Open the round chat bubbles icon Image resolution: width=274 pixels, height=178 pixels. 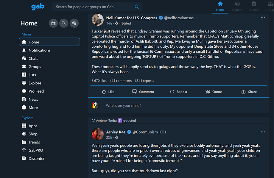pos(74,23)
